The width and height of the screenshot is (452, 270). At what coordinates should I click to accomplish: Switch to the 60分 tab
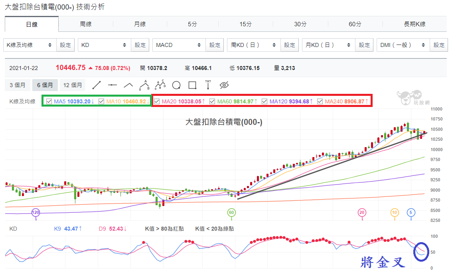tap(355, 24)
